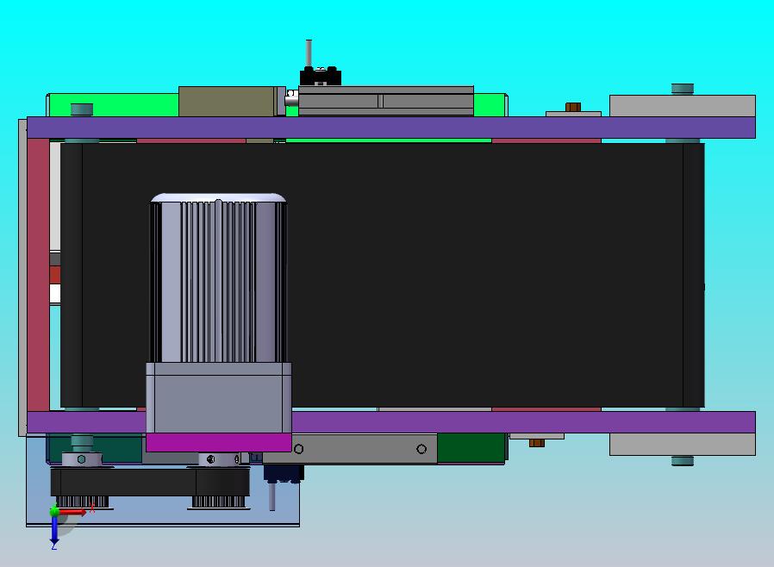Select the blue Z axis arrow of triad
Viewport: 774px width, 567px height.
54,531
